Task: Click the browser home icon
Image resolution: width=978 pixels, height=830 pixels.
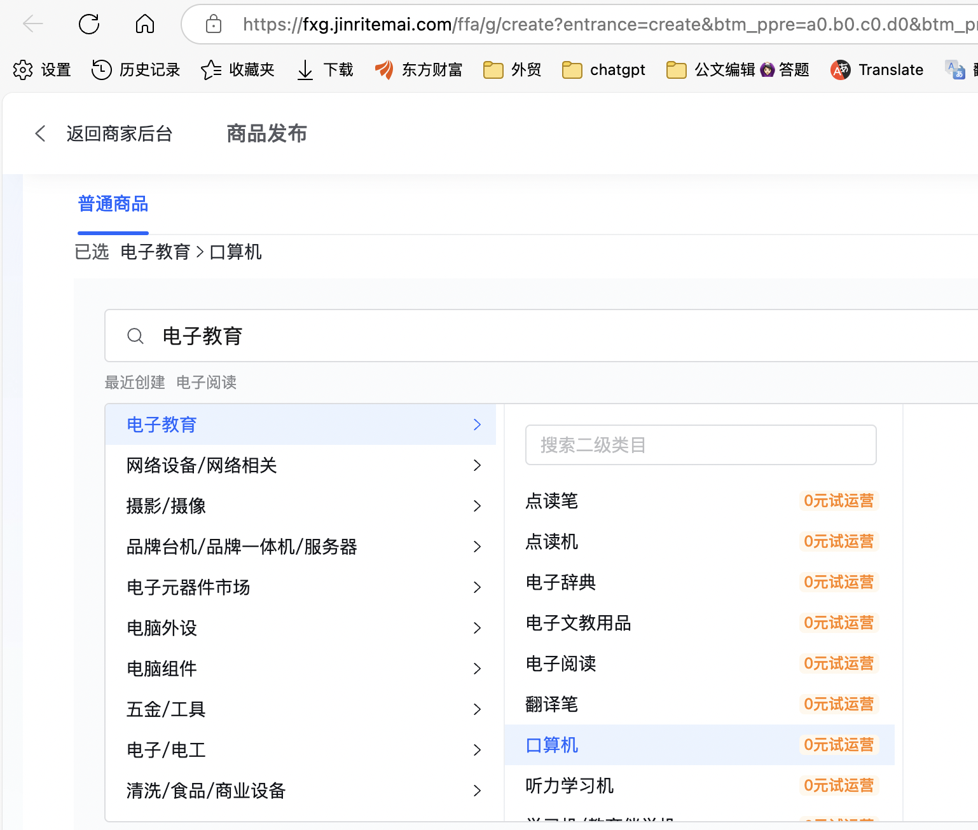Action: [x=145, y=24]
